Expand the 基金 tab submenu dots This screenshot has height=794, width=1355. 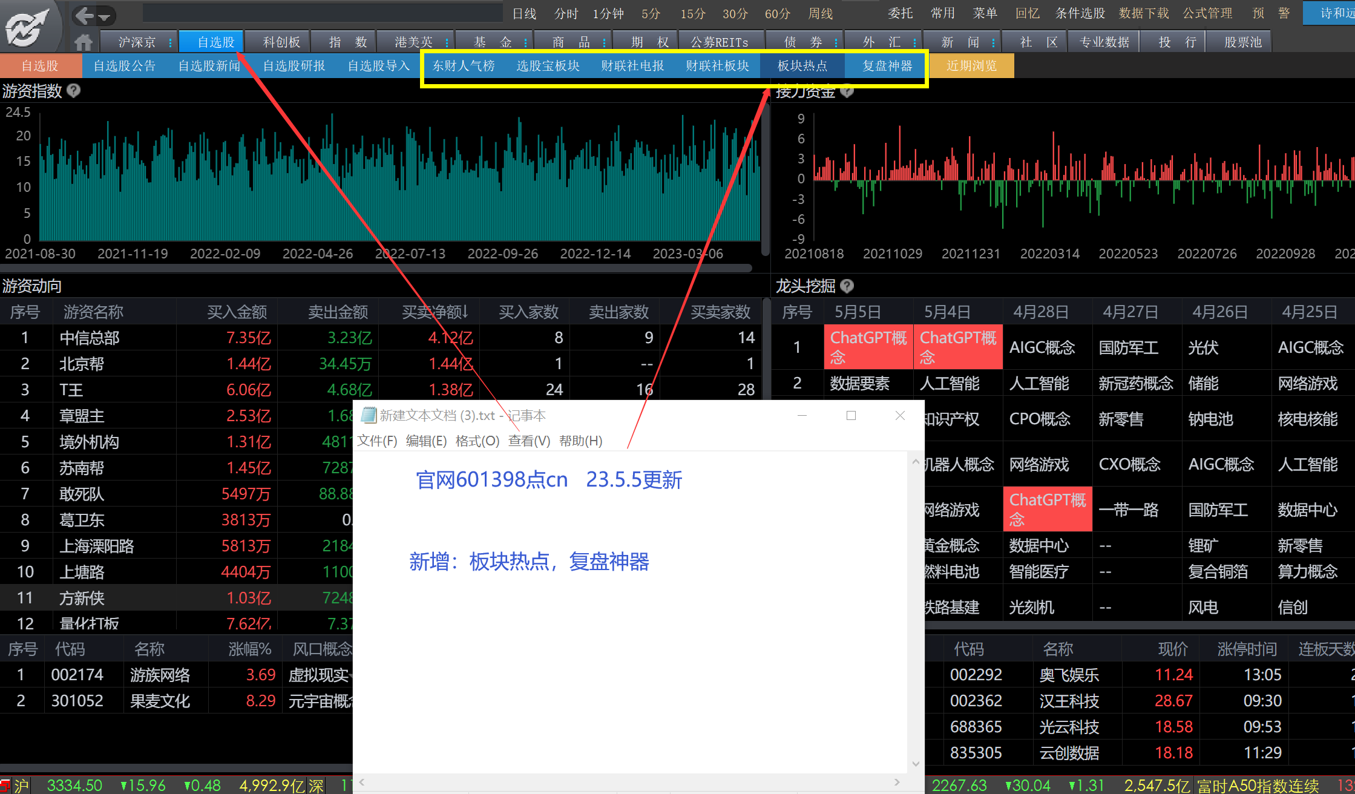pyautogui.click(x=525, y=42)
